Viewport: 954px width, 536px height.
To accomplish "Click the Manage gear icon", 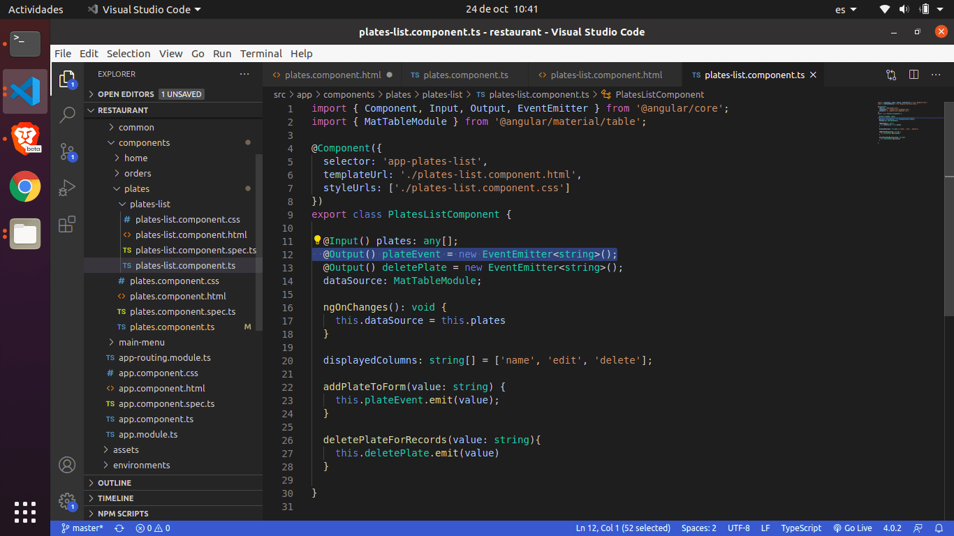I will pyautogui.click(x=67, y=501).
